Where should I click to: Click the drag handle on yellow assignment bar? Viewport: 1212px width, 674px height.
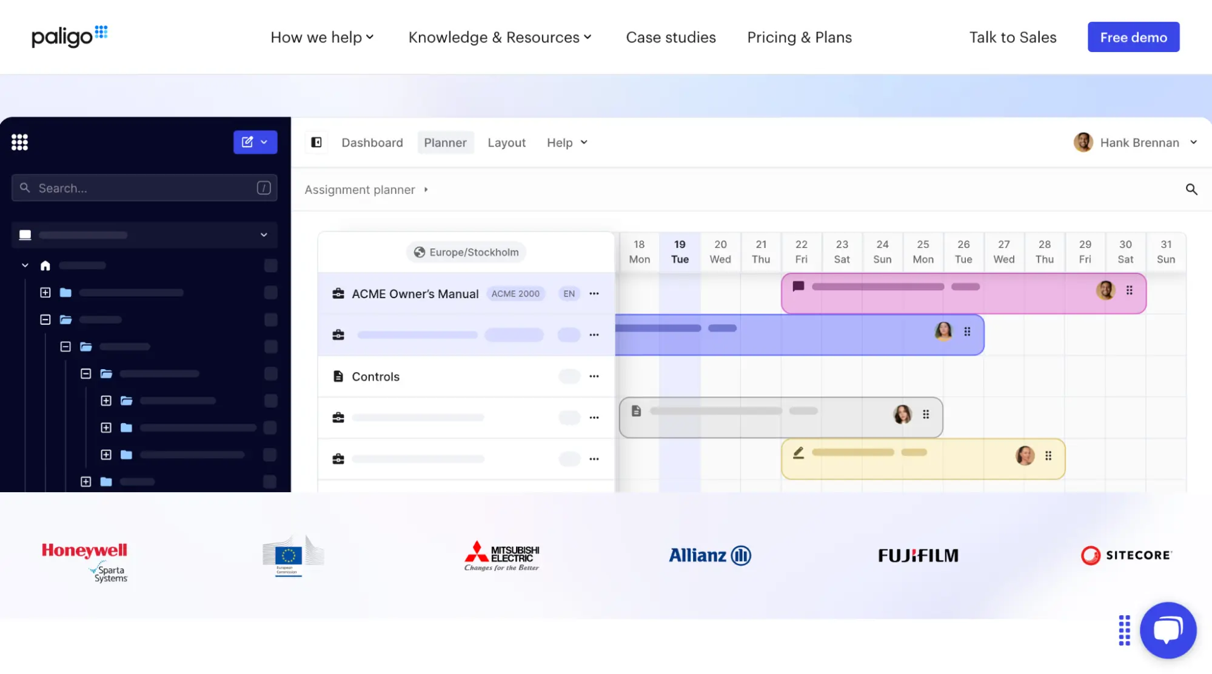pos(1048,456)
